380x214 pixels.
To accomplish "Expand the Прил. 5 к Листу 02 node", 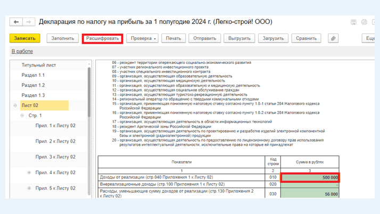I will [x=29, y=188].
